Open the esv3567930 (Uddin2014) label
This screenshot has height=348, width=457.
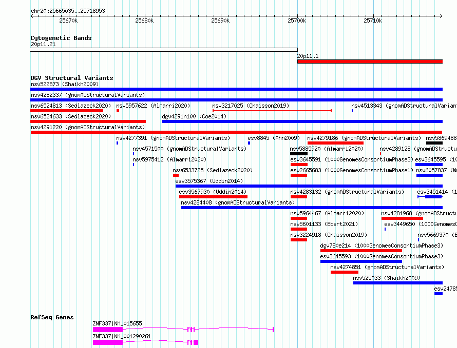point(213,192)
